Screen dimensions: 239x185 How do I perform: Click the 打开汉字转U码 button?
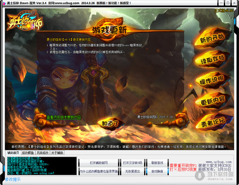click(x=133, y=163)
